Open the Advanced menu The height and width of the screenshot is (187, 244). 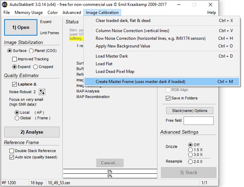pyautogui.click(x=72, y=13)
